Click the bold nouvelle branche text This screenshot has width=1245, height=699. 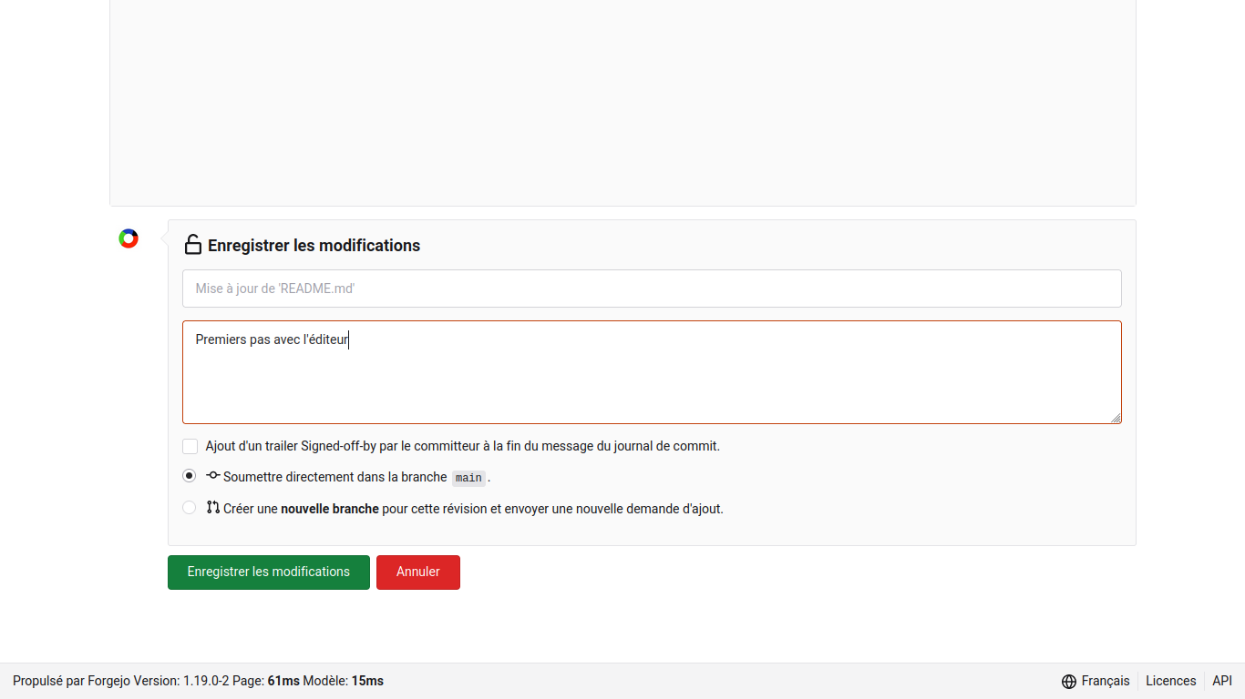pyautogui.click(x=330, y=509)
